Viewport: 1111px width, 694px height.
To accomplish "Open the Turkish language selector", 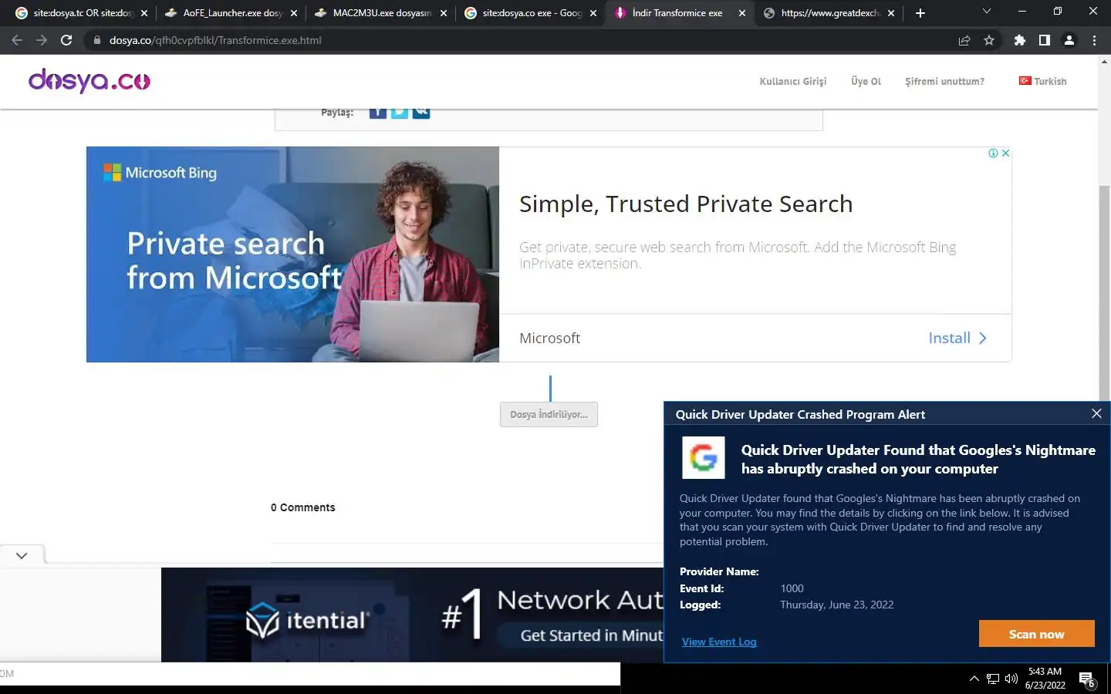I will 1042,82.
